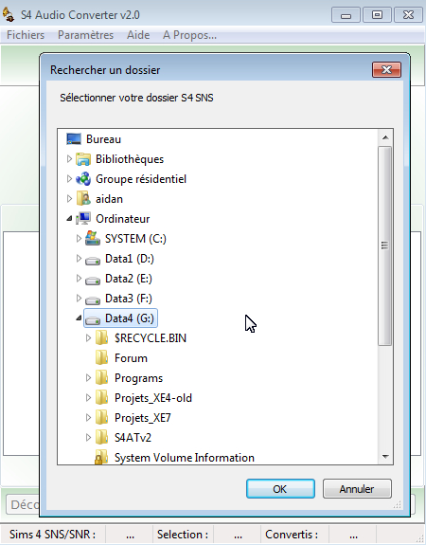Click the Programs folder icon
The height and width of the screenshot is (545, 426).
(x=101, y=377)
